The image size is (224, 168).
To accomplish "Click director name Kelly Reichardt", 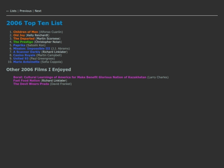I will tap(38, 35).
